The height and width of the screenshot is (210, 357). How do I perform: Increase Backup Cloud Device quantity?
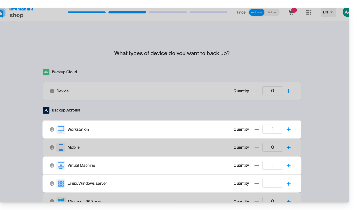click(x=289, y=91)
